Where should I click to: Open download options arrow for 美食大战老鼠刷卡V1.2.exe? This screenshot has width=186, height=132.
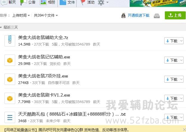pyautogui.click(x=181, y=98)
